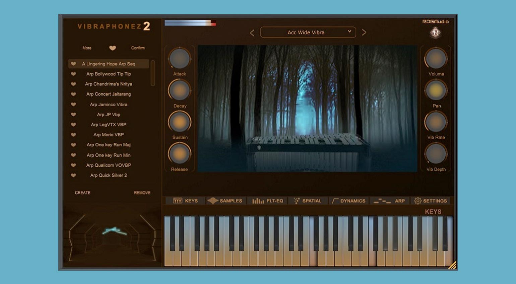
Task: Go to the previous preset with left arrow
Action: click(x=252, y=33)
